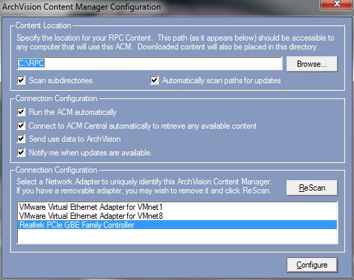Click the ReScan button
The image size is (354, 280).
tap(312, 188)
